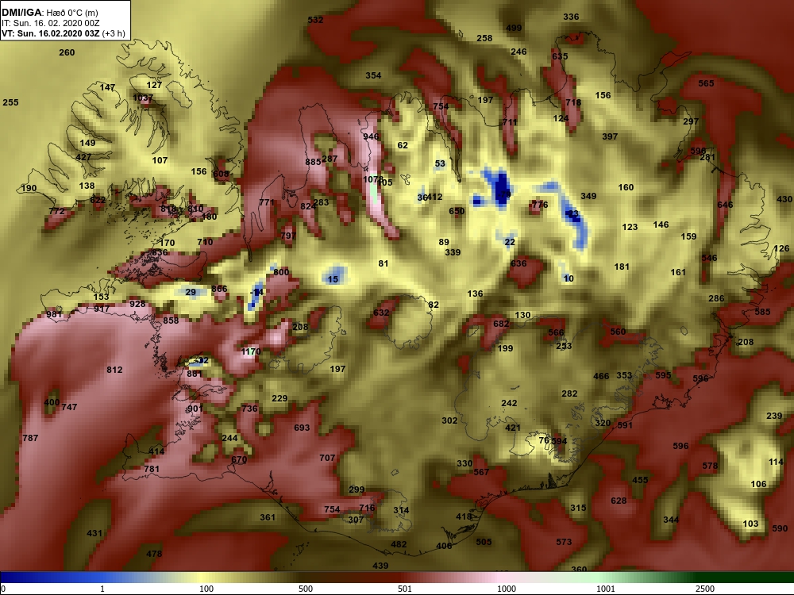Click the dark blue end of the color scale
The image size is (794, 595).
click(x=10, y=578)
